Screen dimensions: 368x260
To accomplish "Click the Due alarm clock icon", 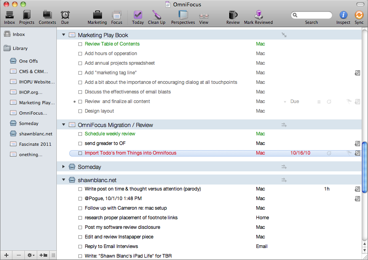I will (x=65, y=15).
